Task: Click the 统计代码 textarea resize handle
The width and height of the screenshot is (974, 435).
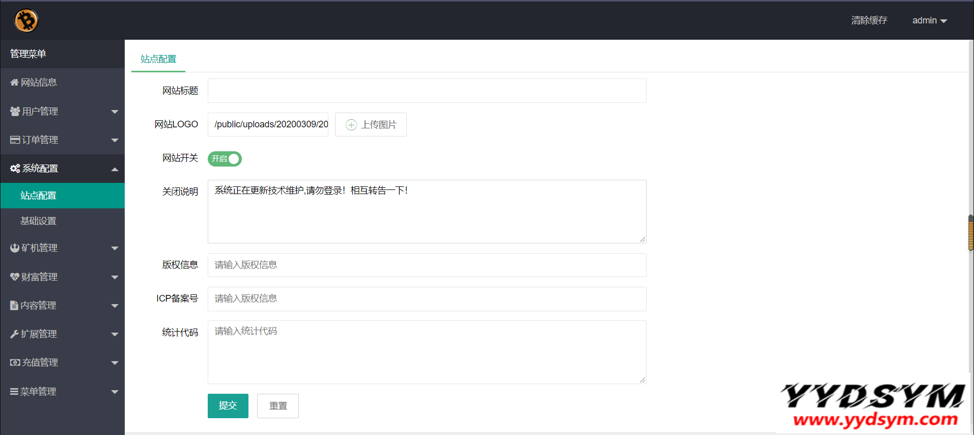Action: (643, 380)
